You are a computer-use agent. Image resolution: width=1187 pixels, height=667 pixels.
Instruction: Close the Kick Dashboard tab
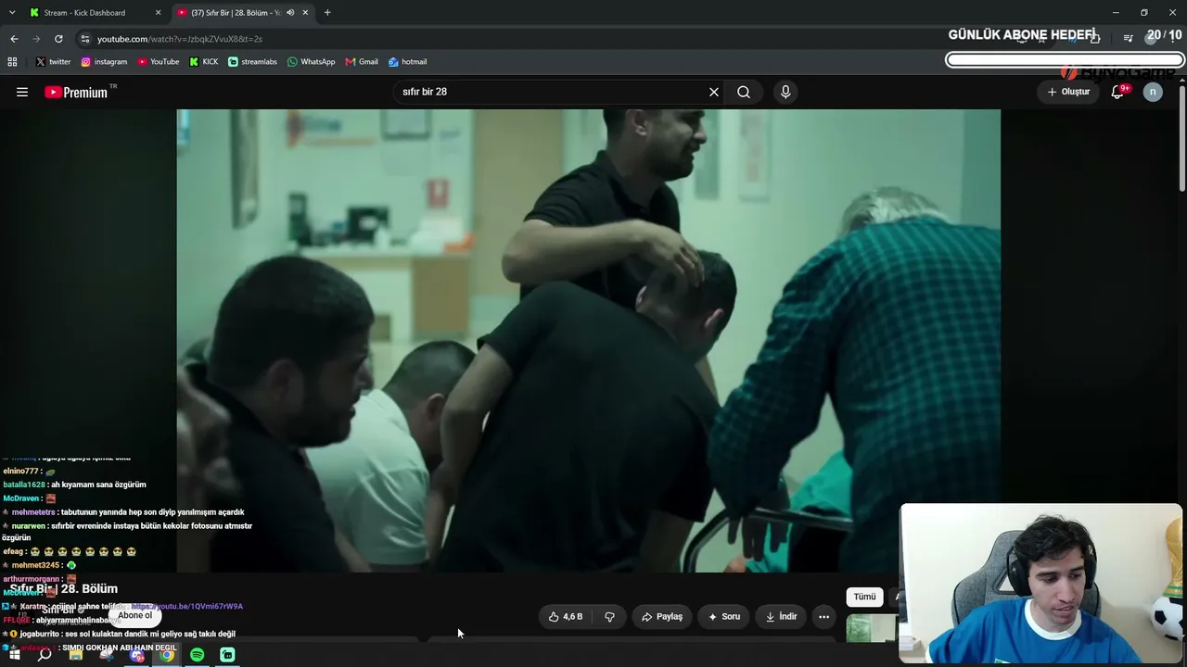click(x=158, y=13)
